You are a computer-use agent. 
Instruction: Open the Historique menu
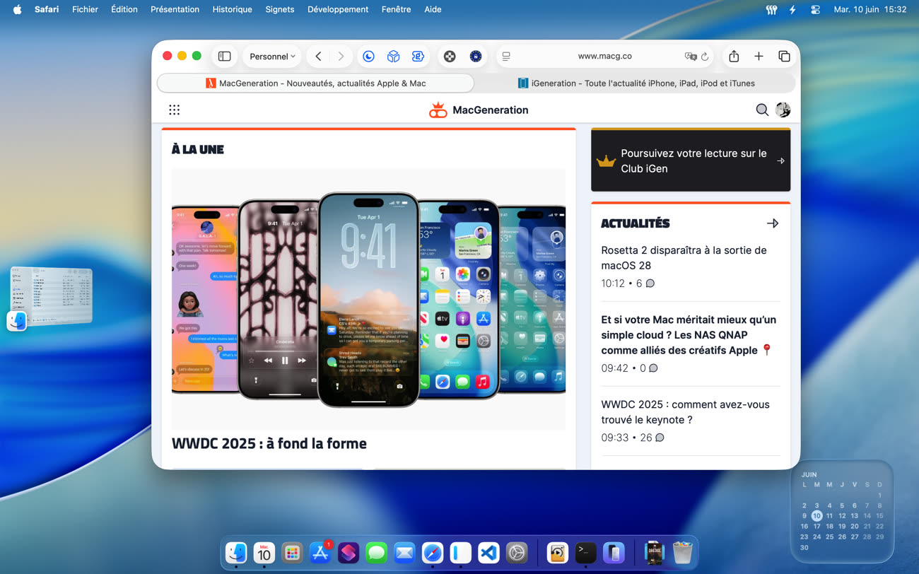coord(232,9)
